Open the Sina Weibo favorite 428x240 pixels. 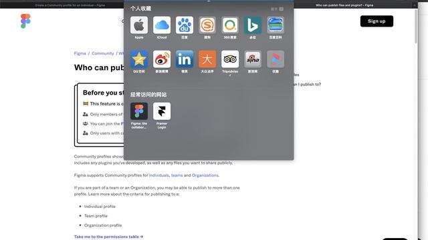tap(162, 59)
